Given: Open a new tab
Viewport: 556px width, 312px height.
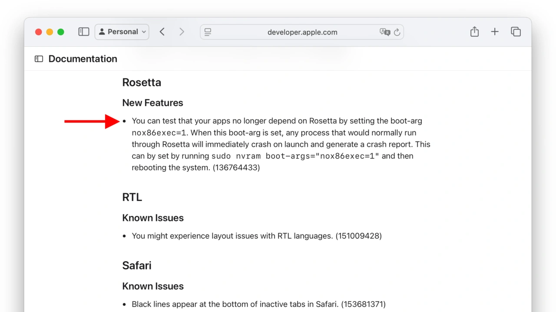Looking at the screenshot, I should (495, 32).
